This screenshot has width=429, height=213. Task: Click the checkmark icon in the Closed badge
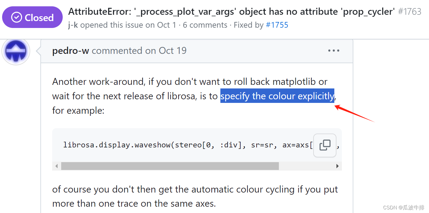(x=16, y=17)
